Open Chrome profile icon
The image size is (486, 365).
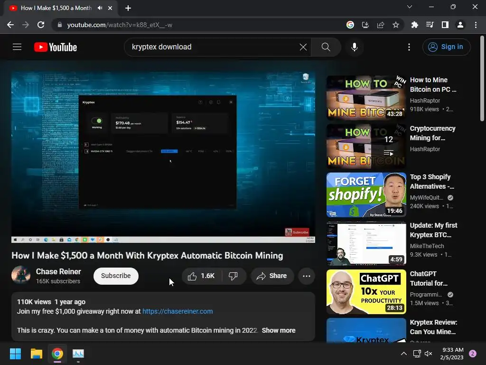coord(460,25)
